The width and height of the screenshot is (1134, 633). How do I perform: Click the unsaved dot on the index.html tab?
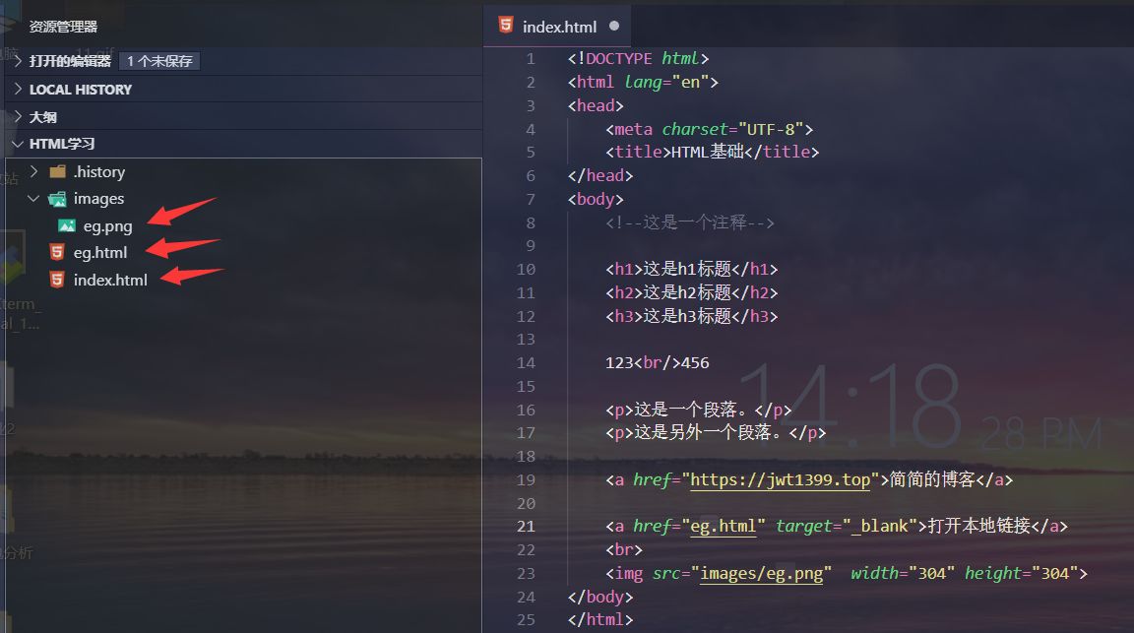coord(614,27)
